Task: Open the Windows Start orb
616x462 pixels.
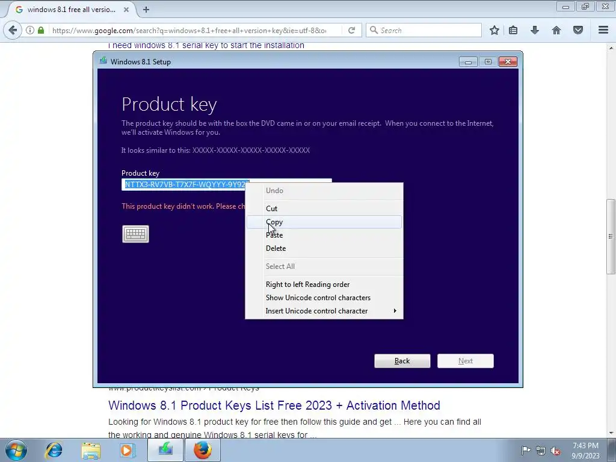Action: coord(16,450)
